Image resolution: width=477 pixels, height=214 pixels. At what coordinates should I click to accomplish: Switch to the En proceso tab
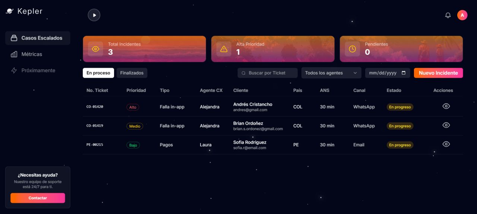[98, 73]
